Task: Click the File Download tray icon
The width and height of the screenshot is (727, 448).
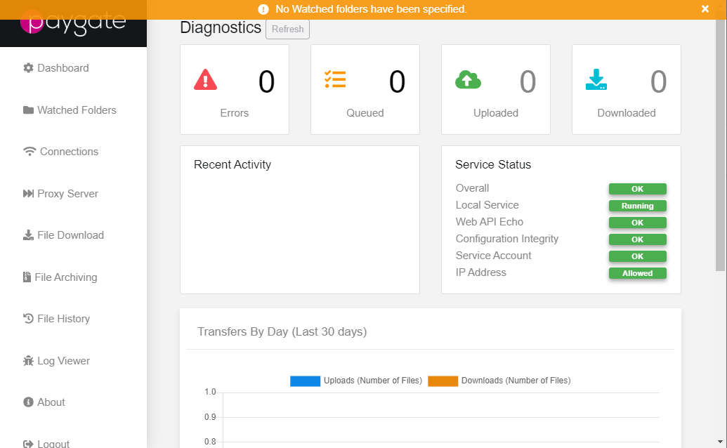Action: (x=28, y=235)
